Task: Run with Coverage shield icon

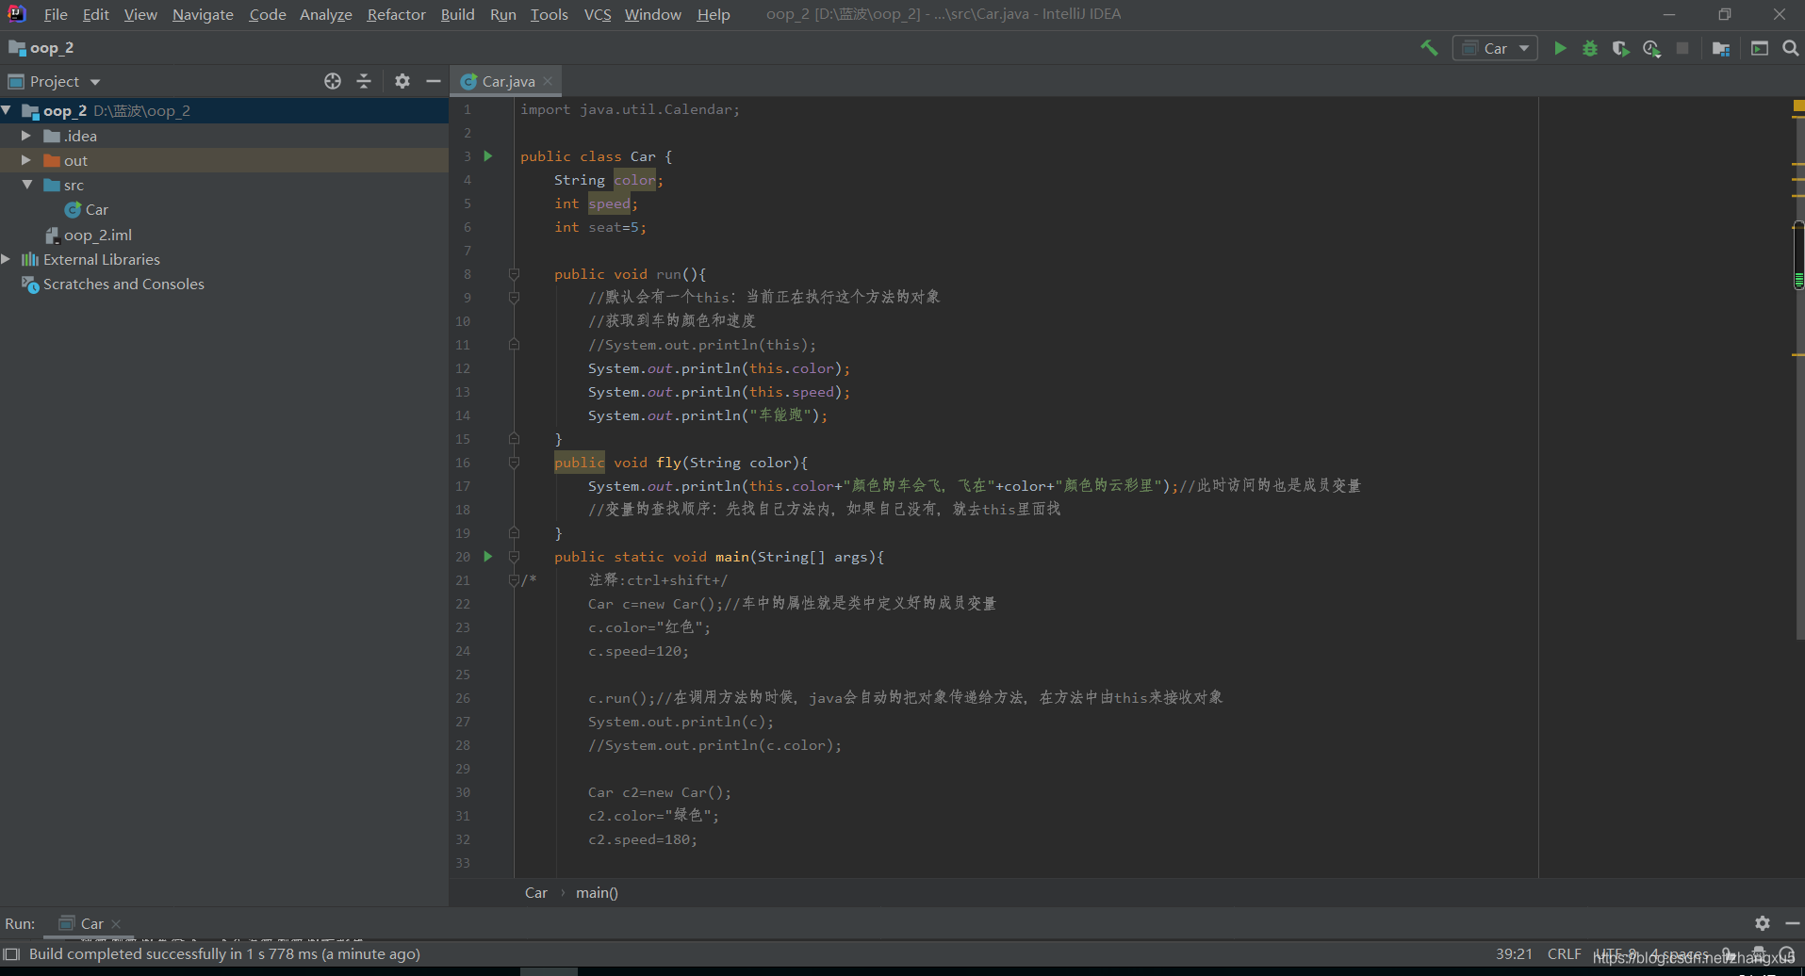Action: click(1620, 48)
